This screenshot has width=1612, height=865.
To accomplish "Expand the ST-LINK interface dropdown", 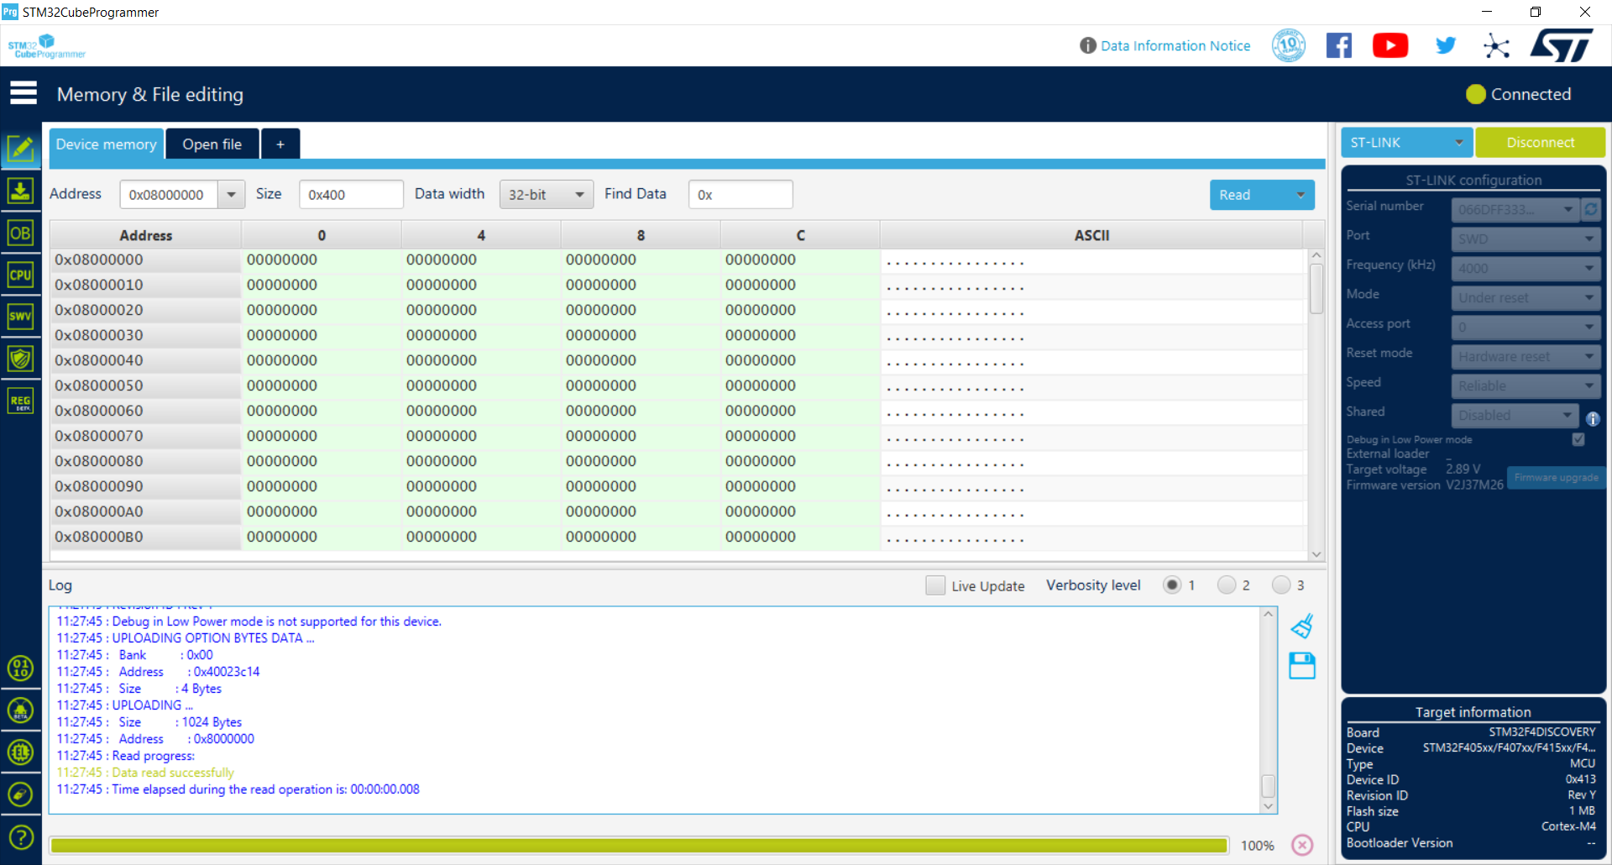I will (x=1406, y=143).
